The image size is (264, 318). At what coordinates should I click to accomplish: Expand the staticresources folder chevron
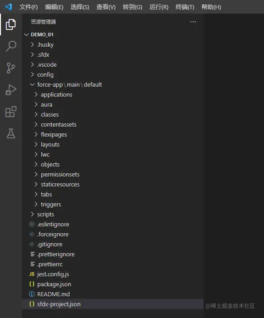coord(36,184)
